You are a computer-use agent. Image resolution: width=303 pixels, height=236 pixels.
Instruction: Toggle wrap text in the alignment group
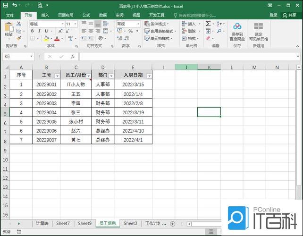pyautogui.click(x=106, y=24)
